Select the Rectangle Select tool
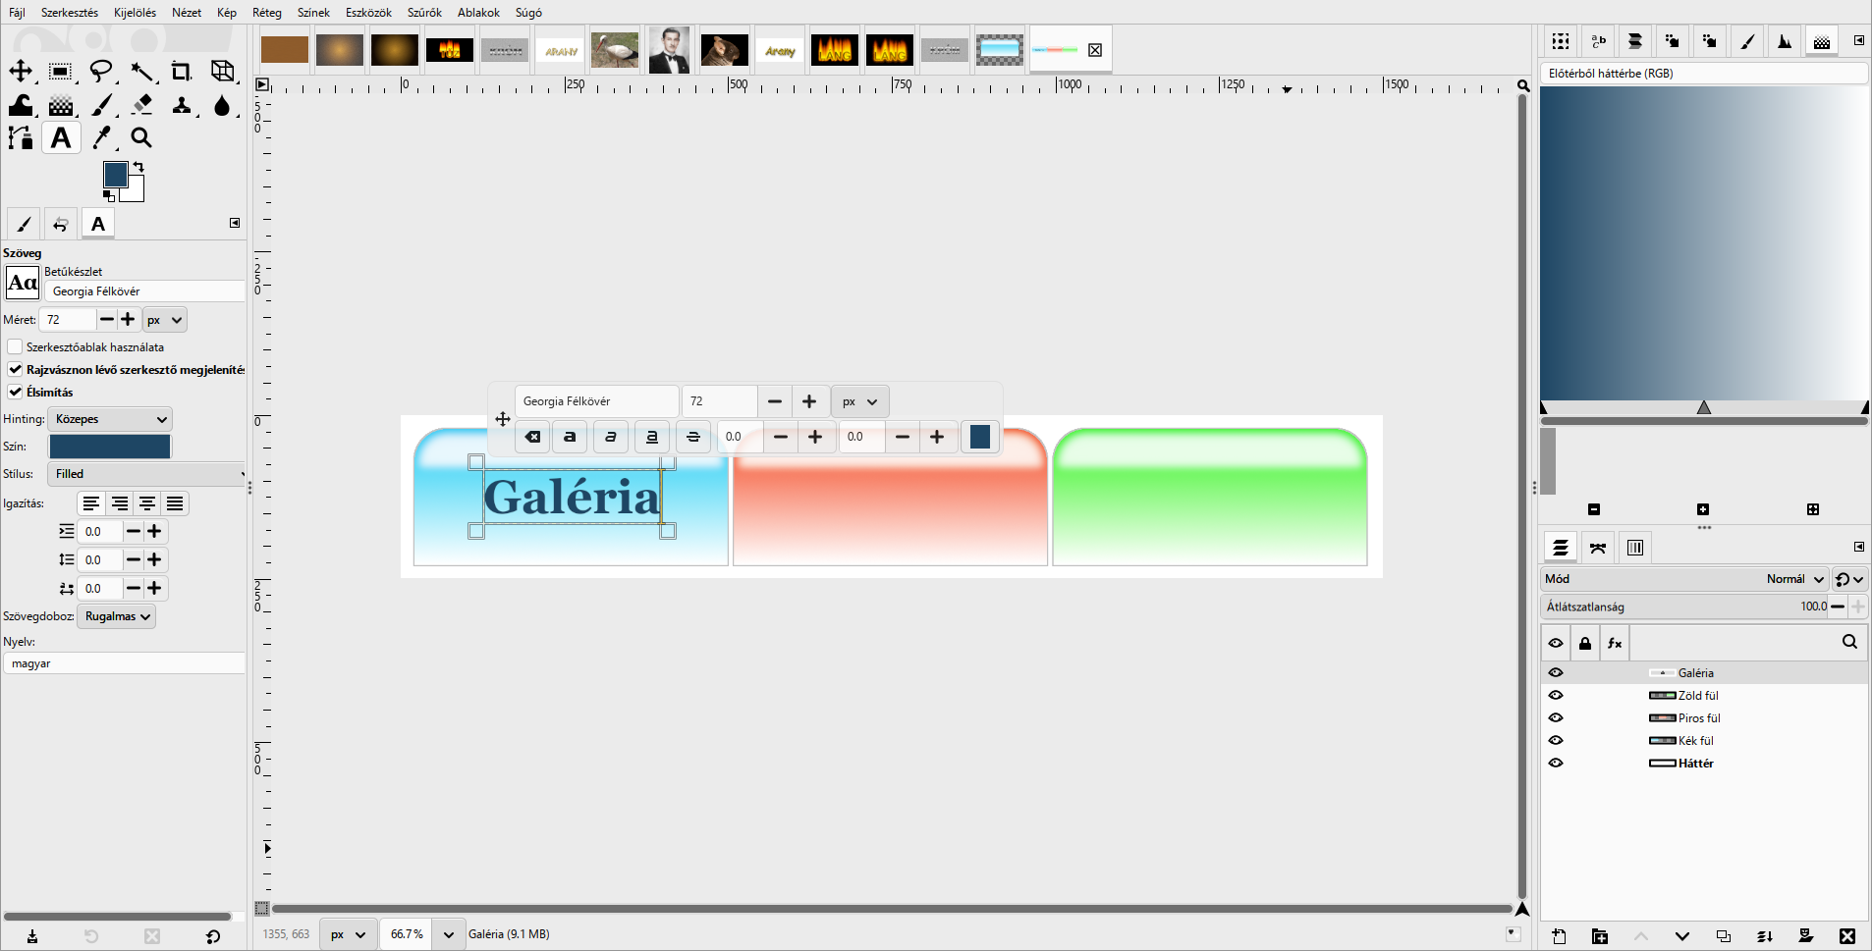Viewport: 1872px width, 951px height. coord(61,71)
